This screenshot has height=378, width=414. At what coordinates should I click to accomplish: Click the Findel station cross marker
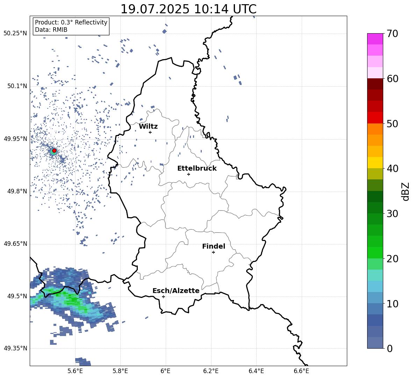point(213,252)
